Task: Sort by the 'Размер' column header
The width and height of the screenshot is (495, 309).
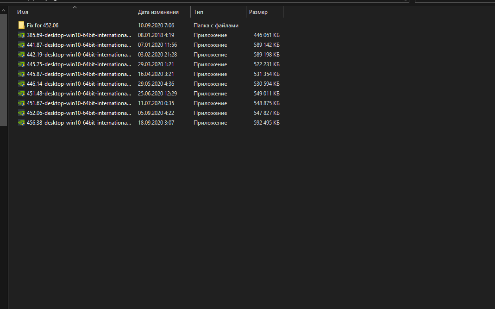Action: pos(258,12)
